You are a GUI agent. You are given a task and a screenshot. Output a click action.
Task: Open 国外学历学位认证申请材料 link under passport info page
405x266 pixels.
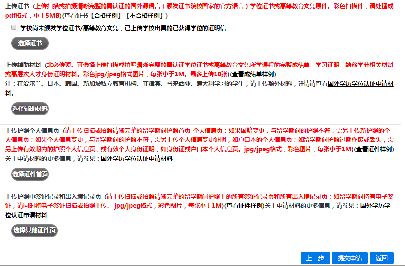click(x=137, y=159)
